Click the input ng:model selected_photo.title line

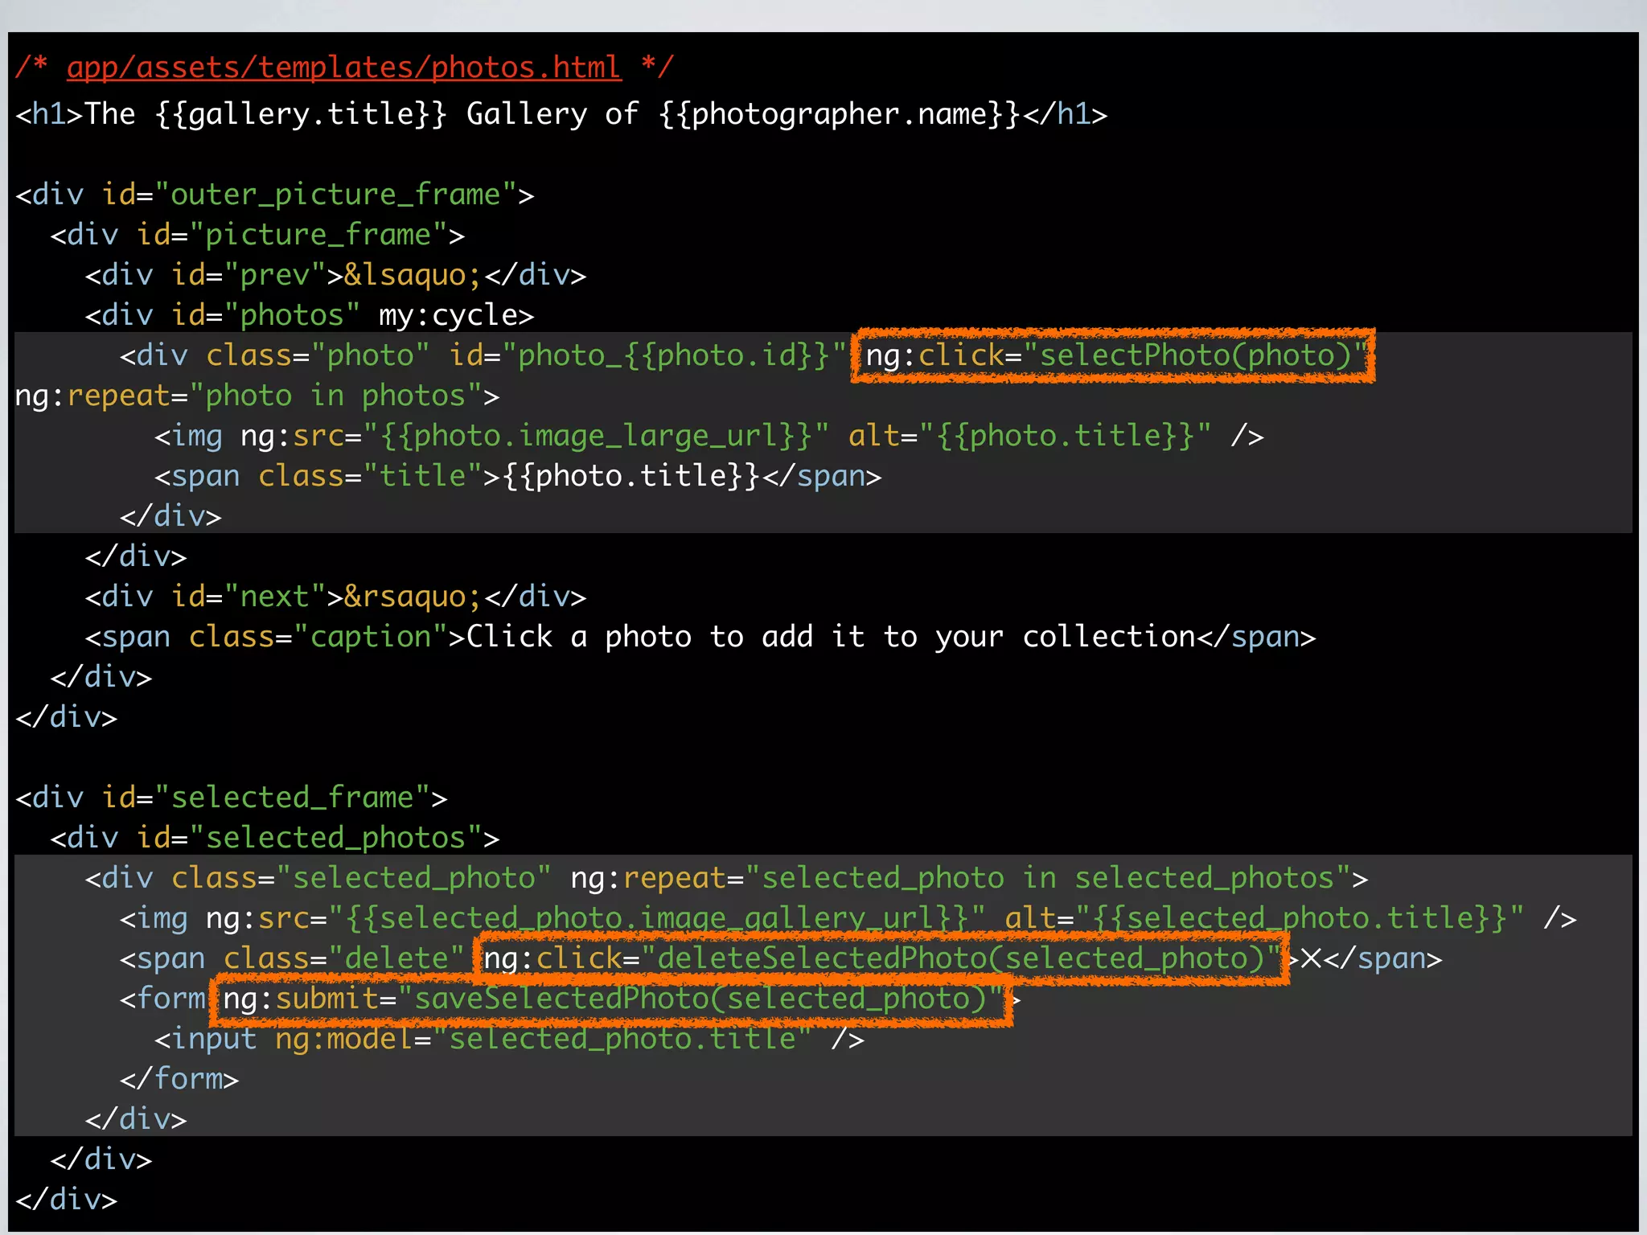[x=508, y=1040]
